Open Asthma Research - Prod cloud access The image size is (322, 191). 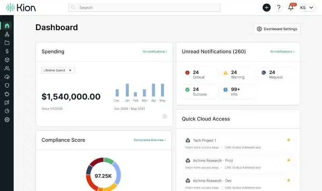(x=238, y=164)
